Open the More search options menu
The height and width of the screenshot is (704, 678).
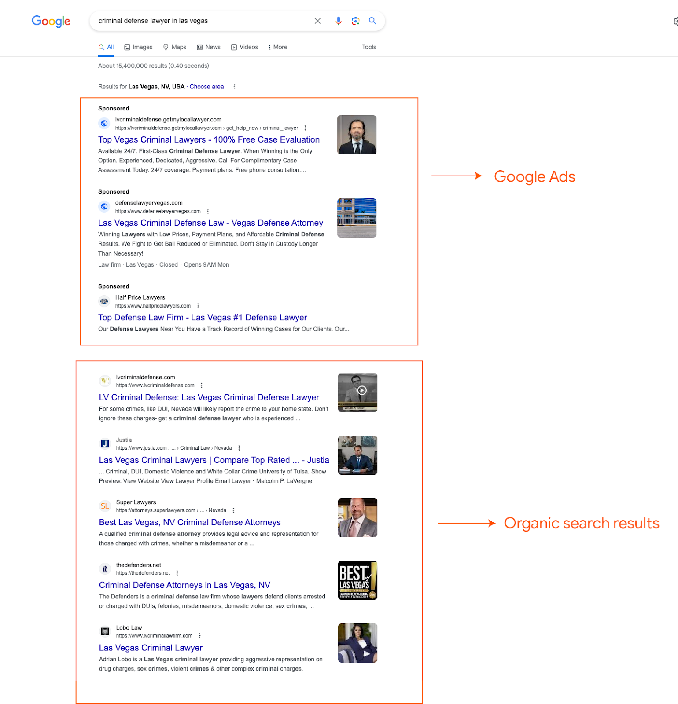pos(278,47)
